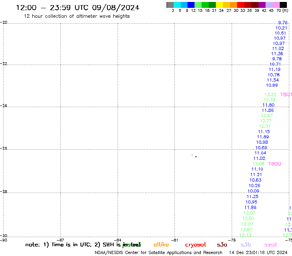The width and height of the screenshot is (292, 256).
Task: Click the 's3b' satellite legend label
Action: pos(245,245)
